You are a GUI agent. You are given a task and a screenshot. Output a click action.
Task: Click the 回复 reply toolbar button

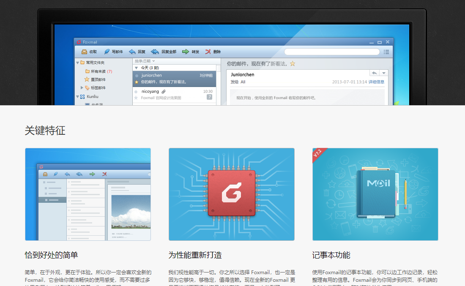137,52
